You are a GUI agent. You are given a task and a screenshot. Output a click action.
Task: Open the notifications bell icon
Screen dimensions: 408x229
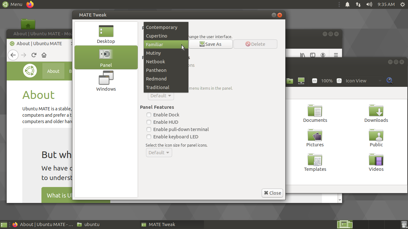[x=347, y=4]
